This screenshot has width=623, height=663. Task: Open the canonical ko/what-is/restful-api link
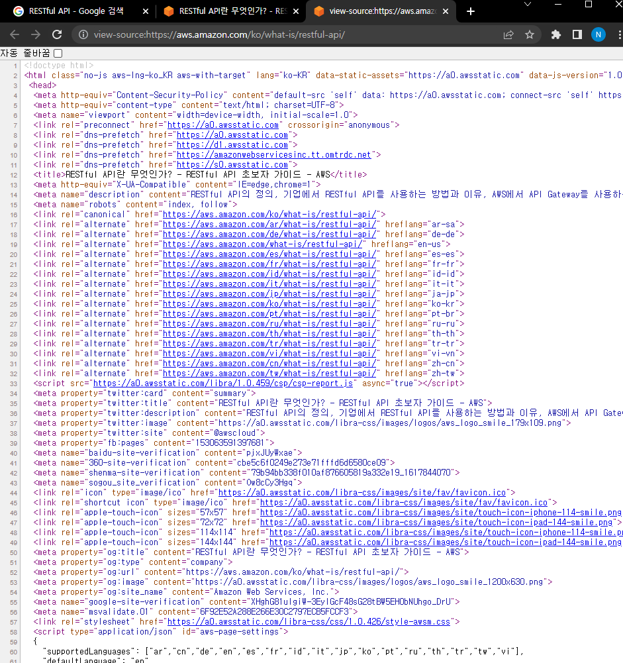(x=269, y=215)
